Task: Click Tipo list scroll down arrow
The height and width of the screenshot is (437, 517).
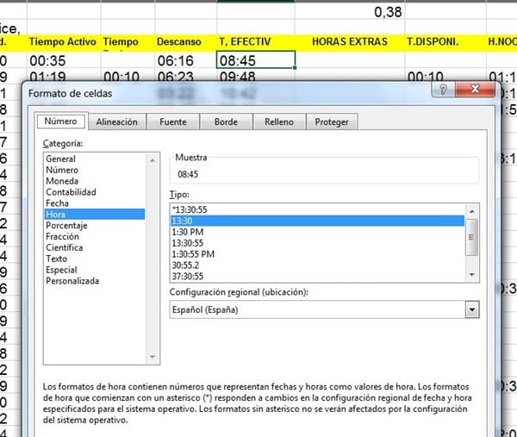Action: [472, 274]
